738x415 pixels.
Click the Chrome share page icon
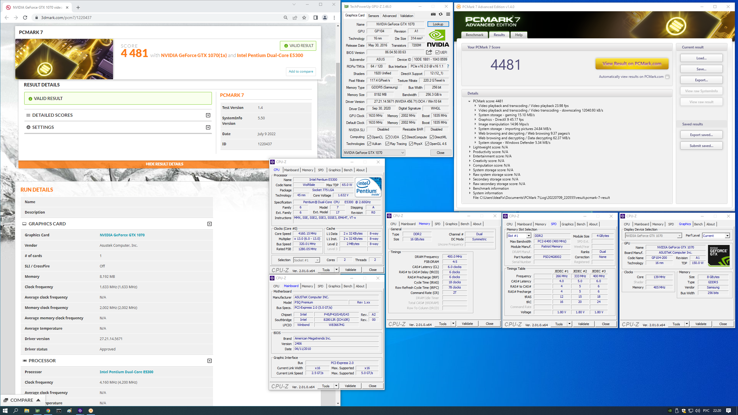point(295,18)
